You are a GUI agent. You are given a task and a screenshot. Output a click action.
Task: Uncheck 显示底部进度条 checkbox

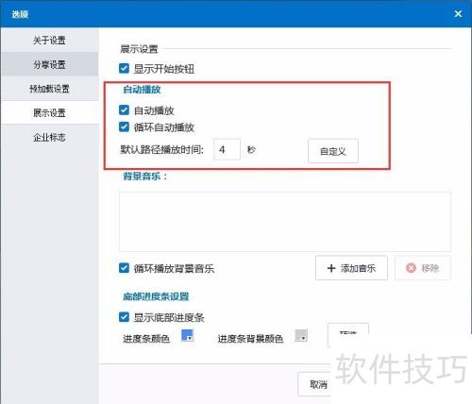pyautogui.click(x=124, y=317)
